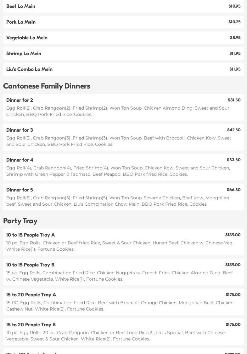Select 10 to 15 People Tray A

[x=31, y=235]
